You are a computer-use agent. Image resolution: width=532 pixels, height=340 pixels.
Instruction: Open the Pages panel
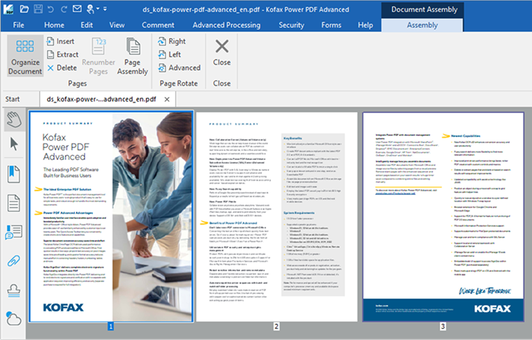14,203
